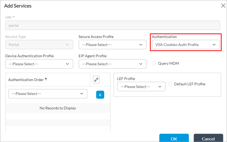The width and height of the screenshot is (227, 142).
Task: Open the Service Type dropdown
Action: tap(39, 45)
